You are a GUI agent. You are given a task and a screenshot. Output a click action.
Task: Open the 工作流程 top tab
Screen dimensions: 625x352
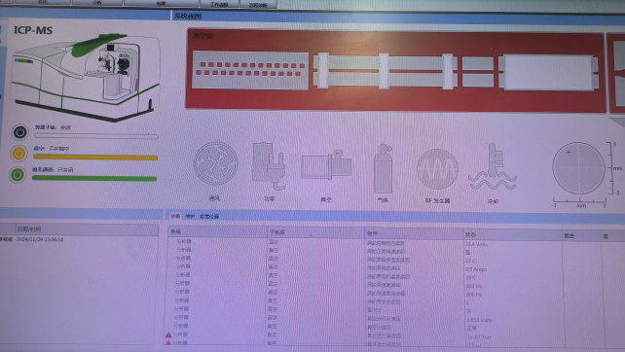click(219, 5)
